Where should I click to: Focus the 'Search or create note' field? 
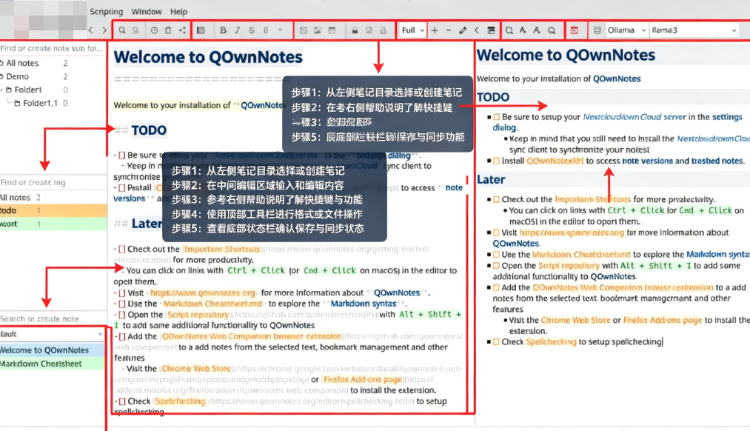(x=53, y=318)
